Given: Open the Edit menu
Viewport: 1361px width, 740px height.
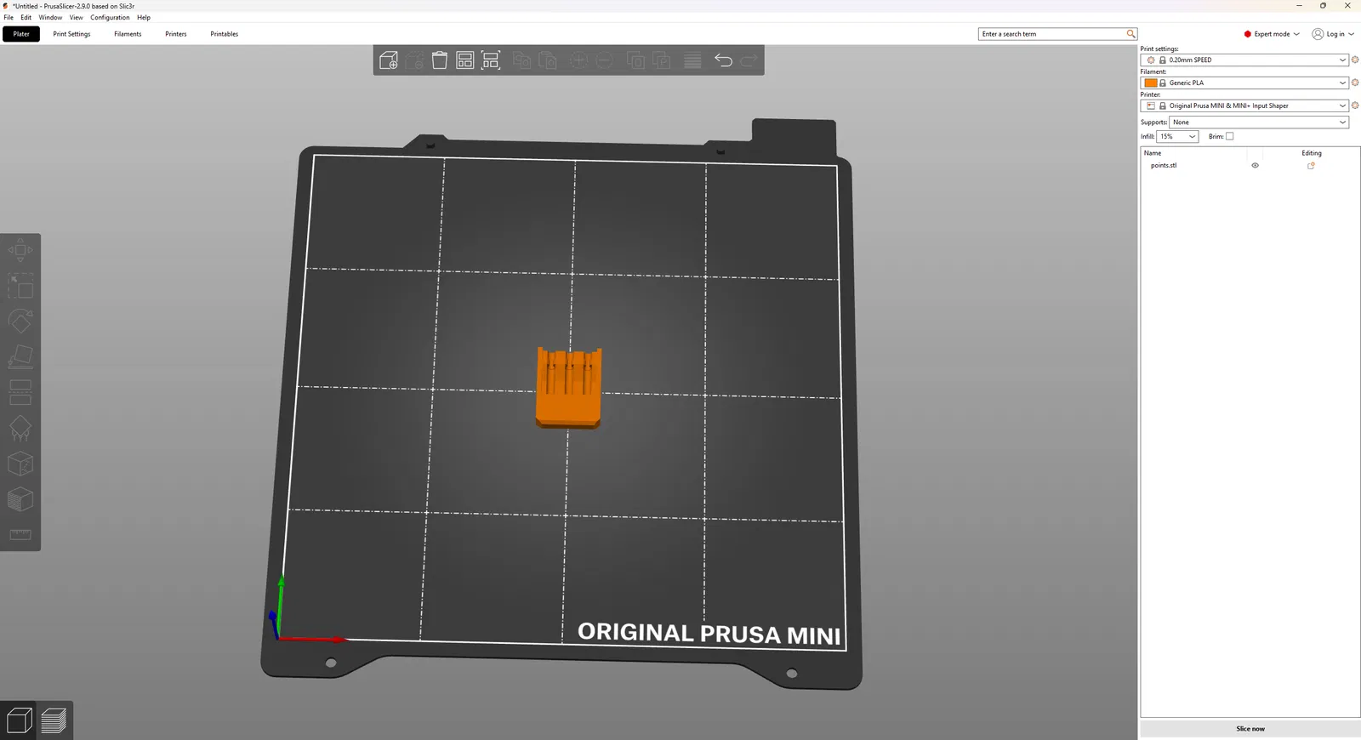Looking at the screenshot, I should click(x=26, y=17).
